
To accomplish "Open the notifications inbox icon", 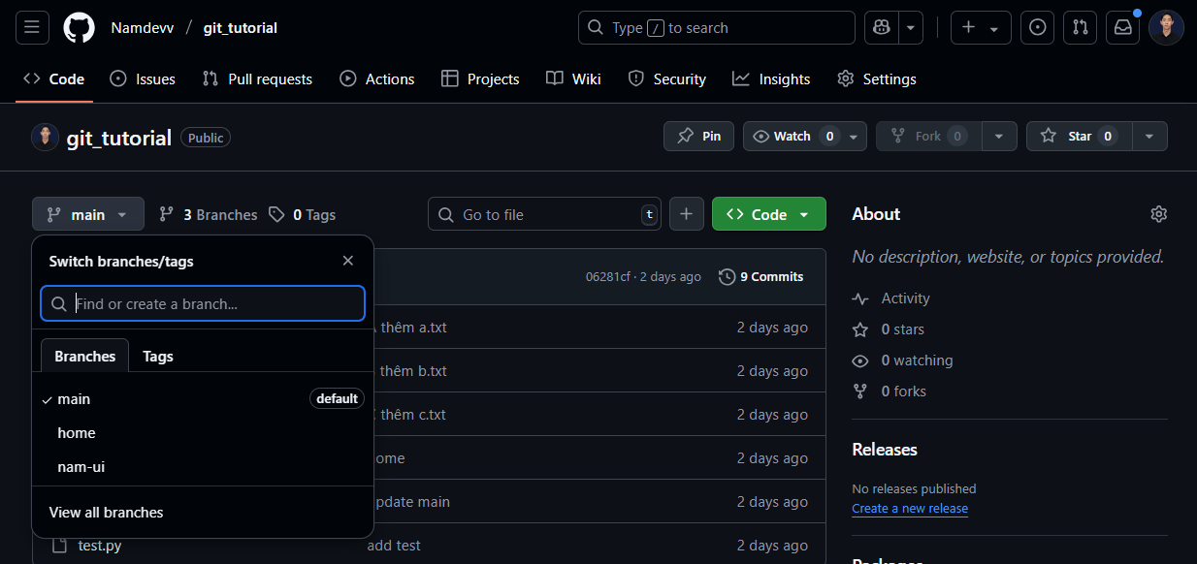I will click(1122, 27).
